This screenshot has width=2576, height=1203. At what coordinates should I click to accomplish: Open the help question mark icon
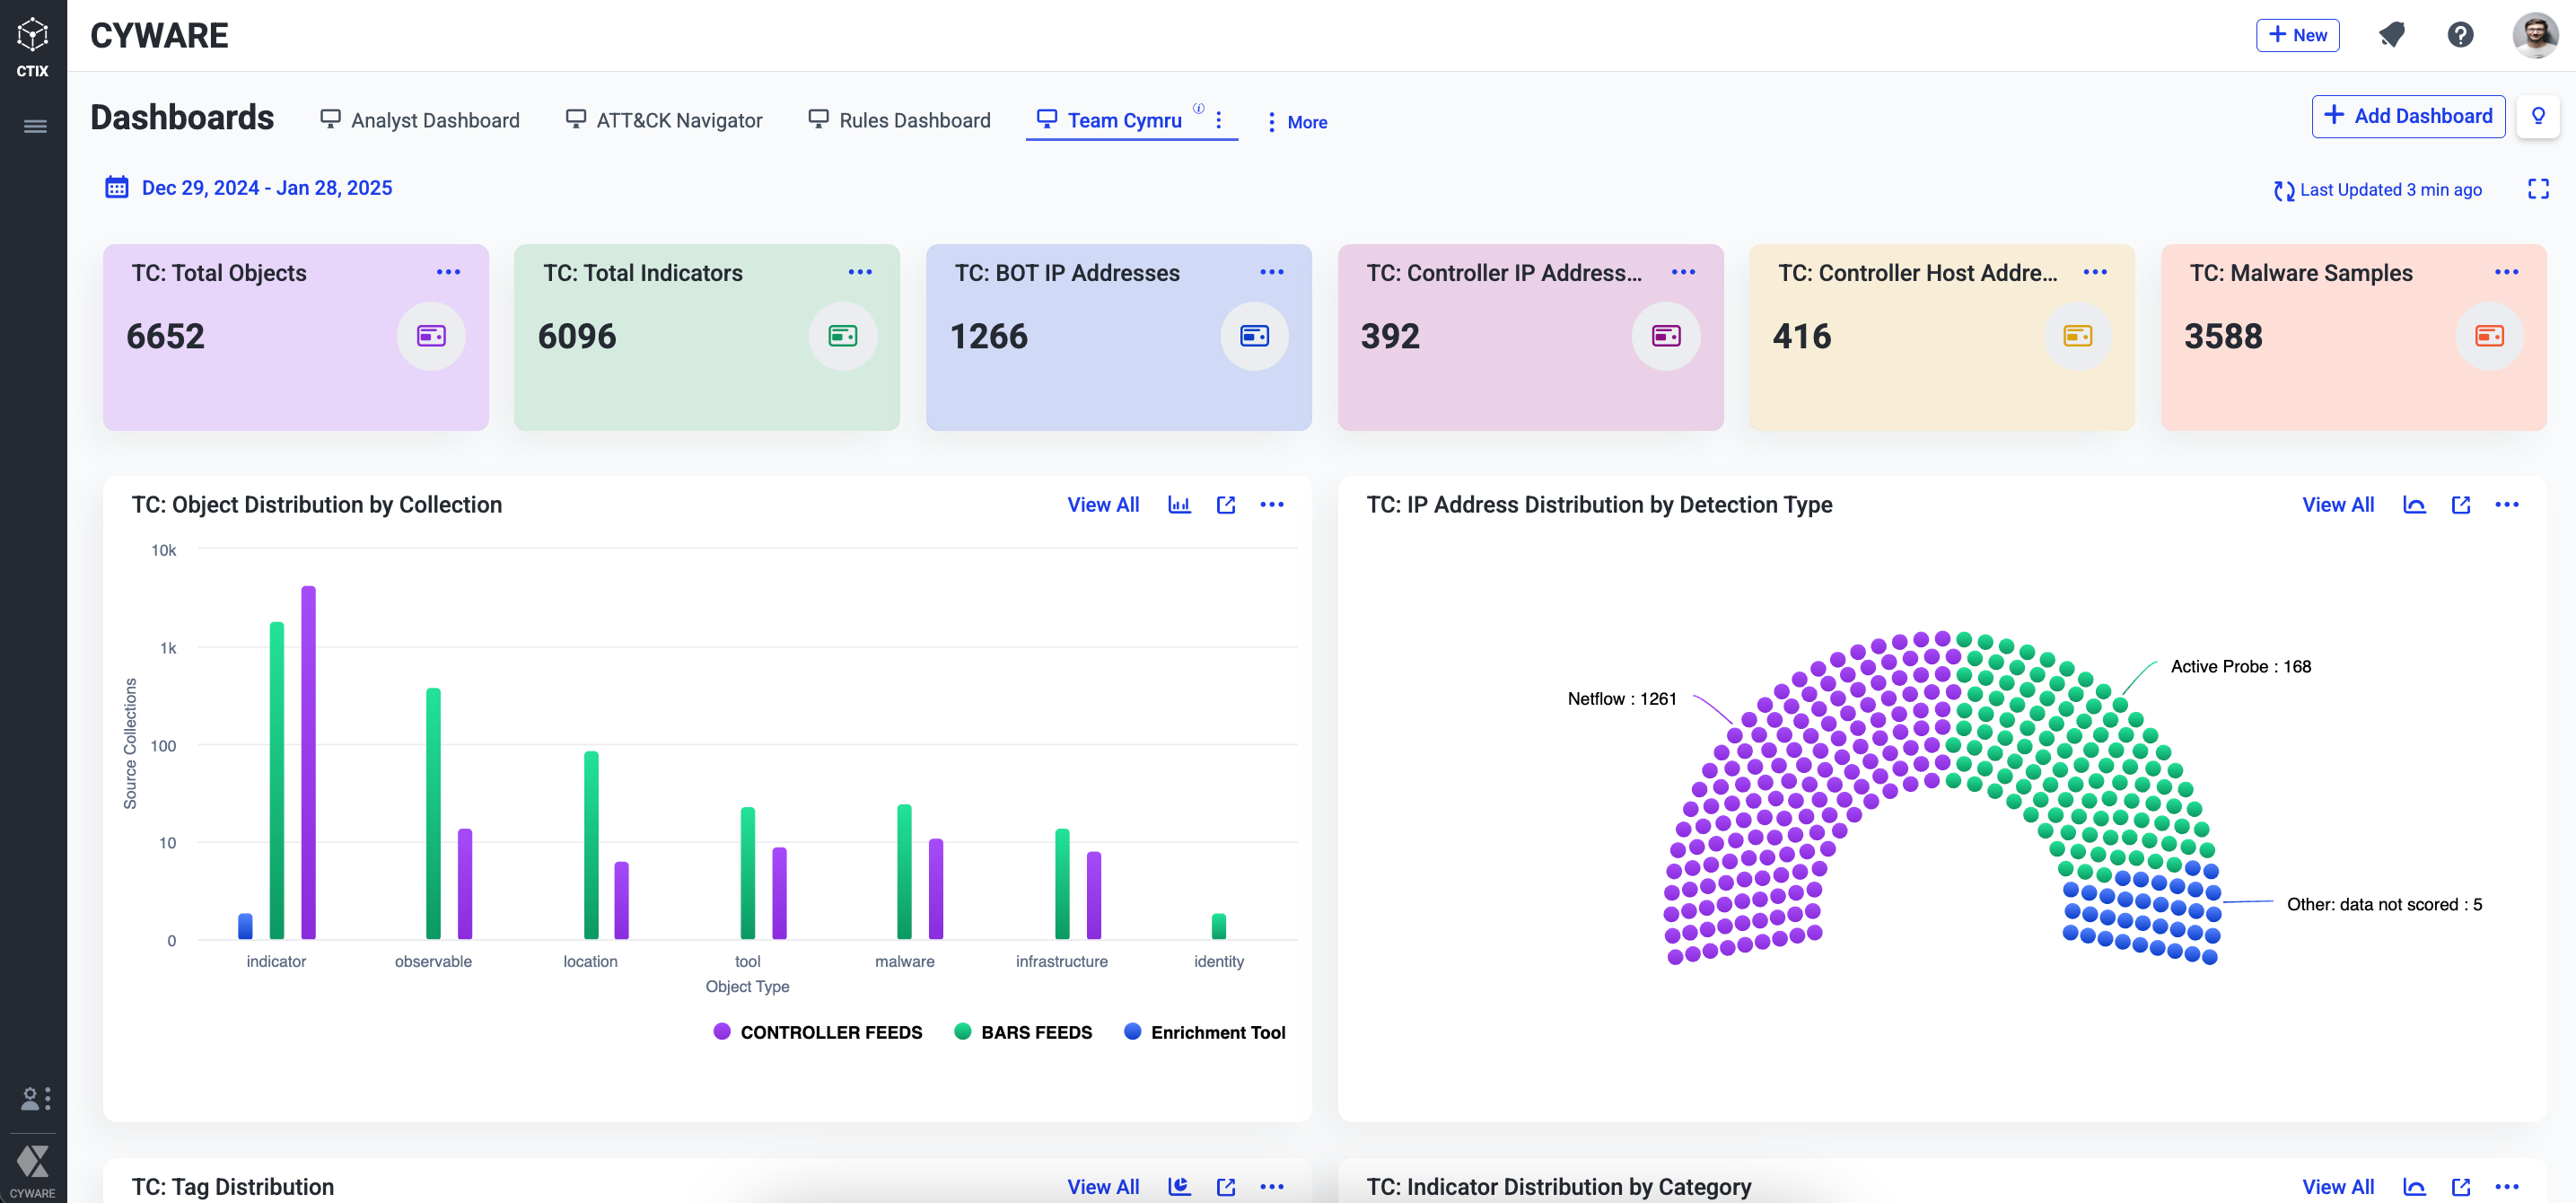click(2460, 35)
